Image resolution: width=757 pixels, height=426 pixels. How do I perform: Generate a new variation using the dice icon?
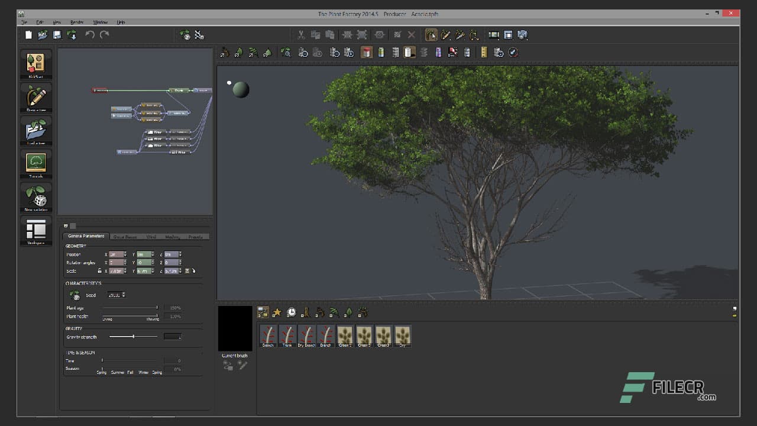35,197
